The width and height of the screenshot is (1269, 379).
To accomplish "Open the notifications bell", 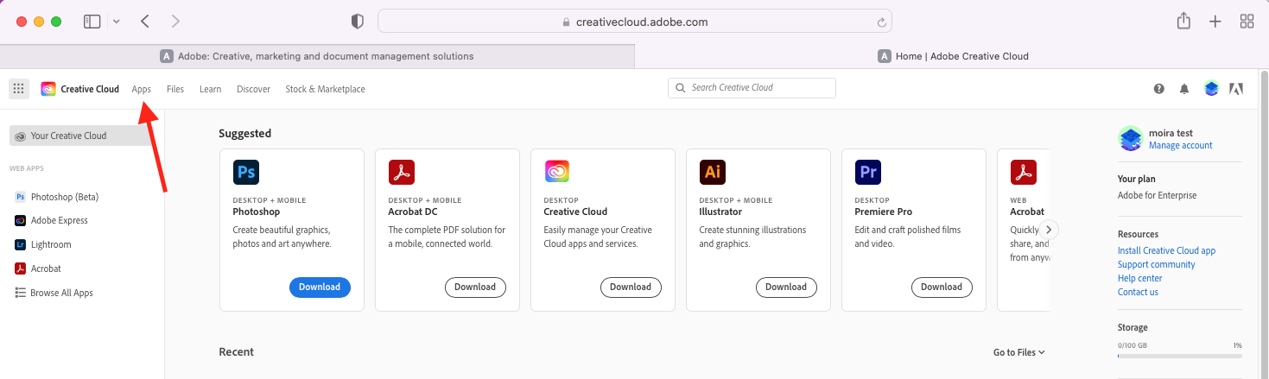I will (x=1184, y=88).
